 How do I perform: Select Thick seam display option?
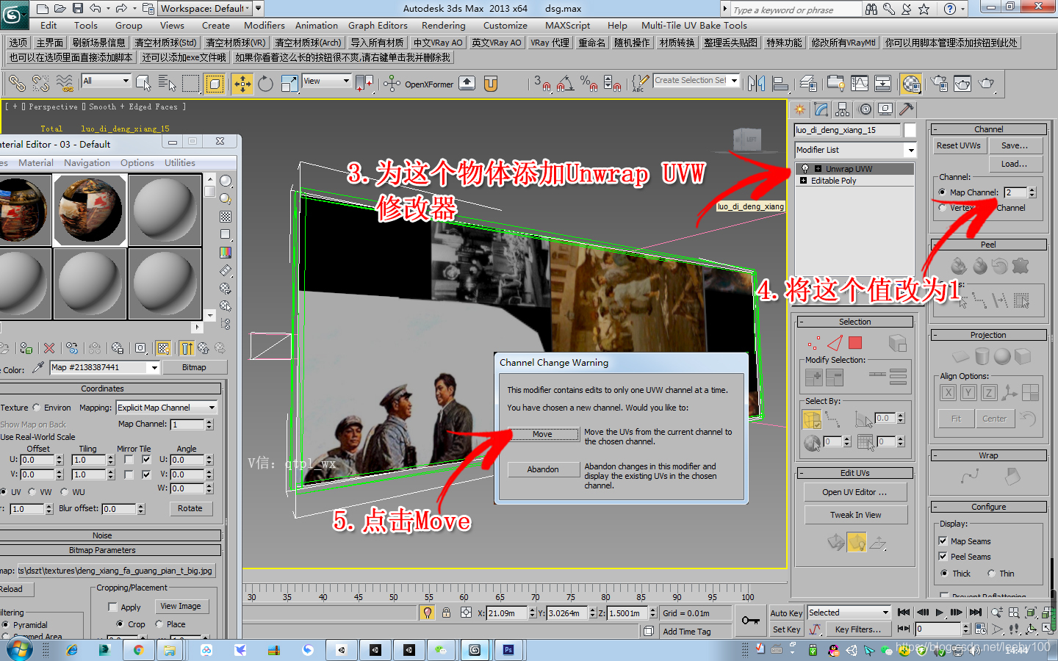943,574
